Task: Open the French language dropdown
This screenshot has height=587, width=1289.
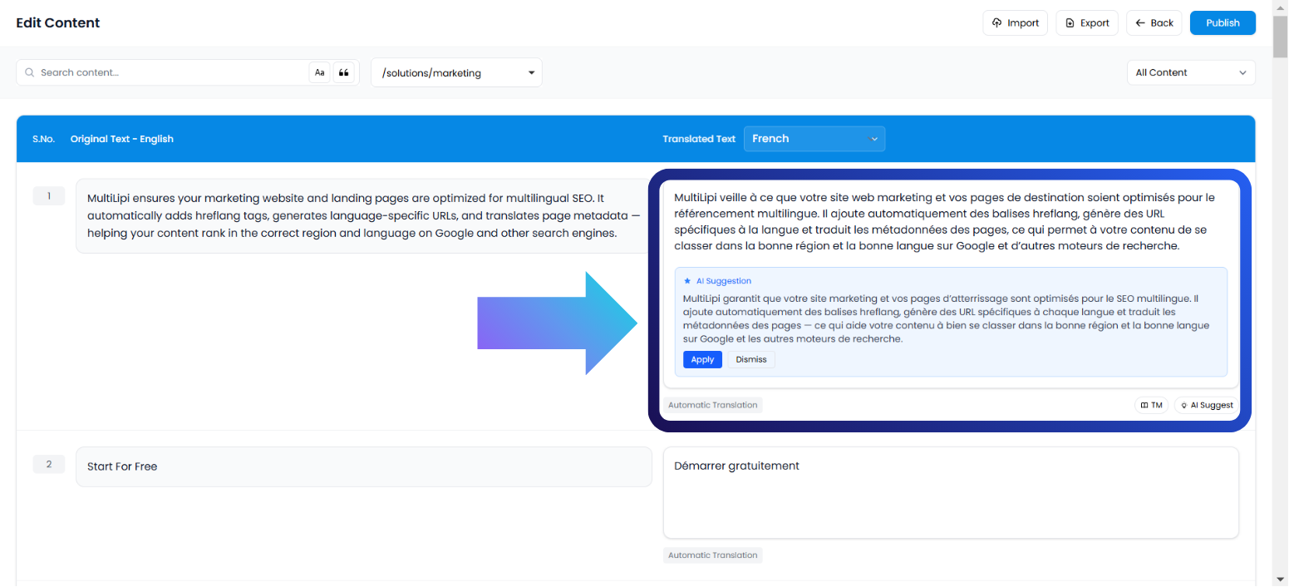Action: [x=814, y=138]
